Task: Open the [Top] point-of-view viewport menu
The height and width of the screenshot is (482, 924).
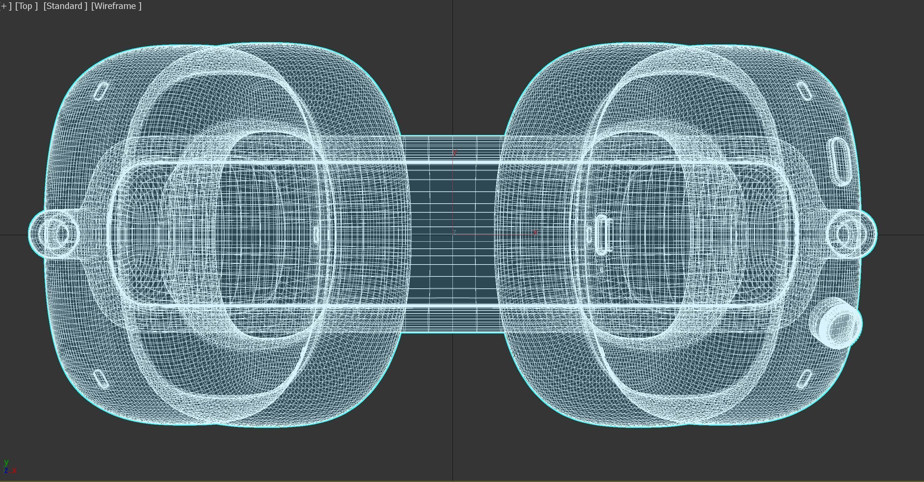Action: pyautogui.click(x=26, y=6)
